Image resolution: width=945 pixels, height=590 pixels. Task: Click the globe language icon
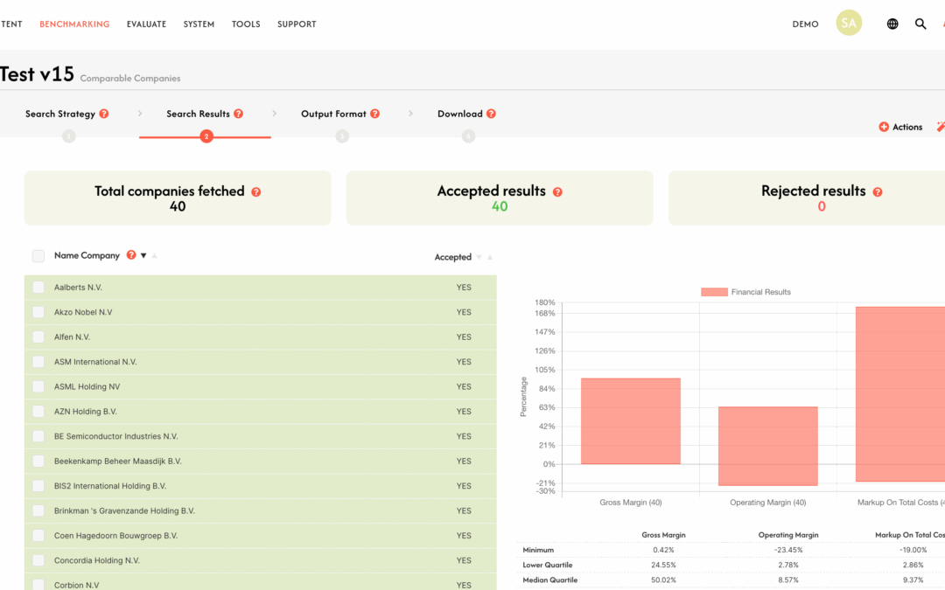[892, 24]
